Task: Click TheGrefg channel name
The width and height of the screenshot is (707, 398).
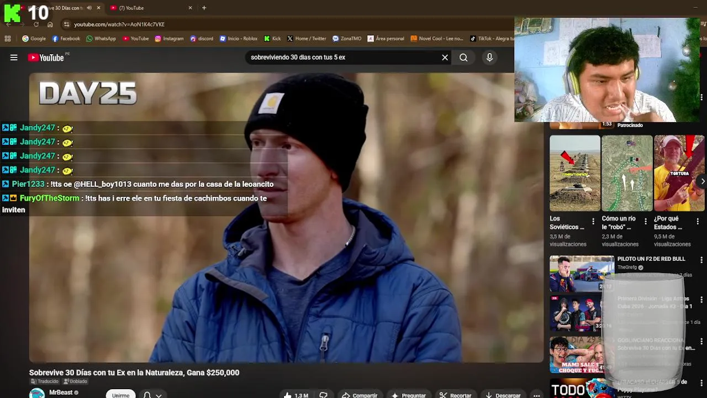Action: click(627, 268)
